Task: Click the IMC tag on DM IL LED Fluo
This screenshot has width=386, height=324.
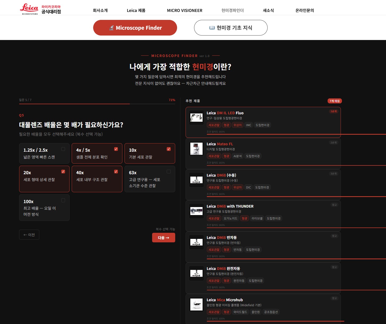Action: [249, 125]
